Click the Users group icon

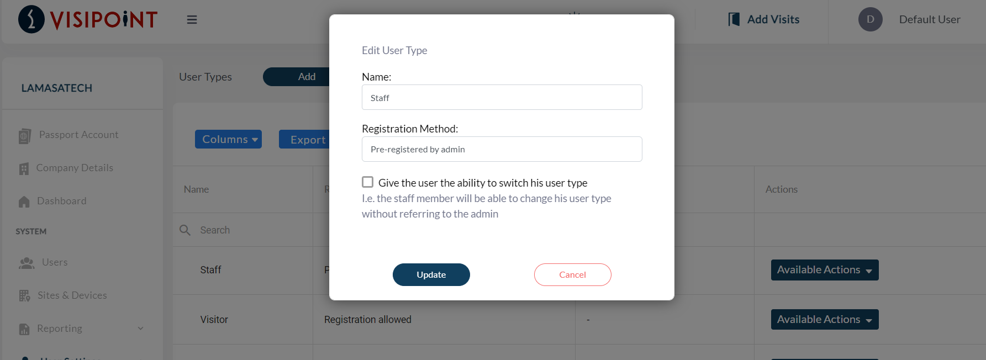27,263
